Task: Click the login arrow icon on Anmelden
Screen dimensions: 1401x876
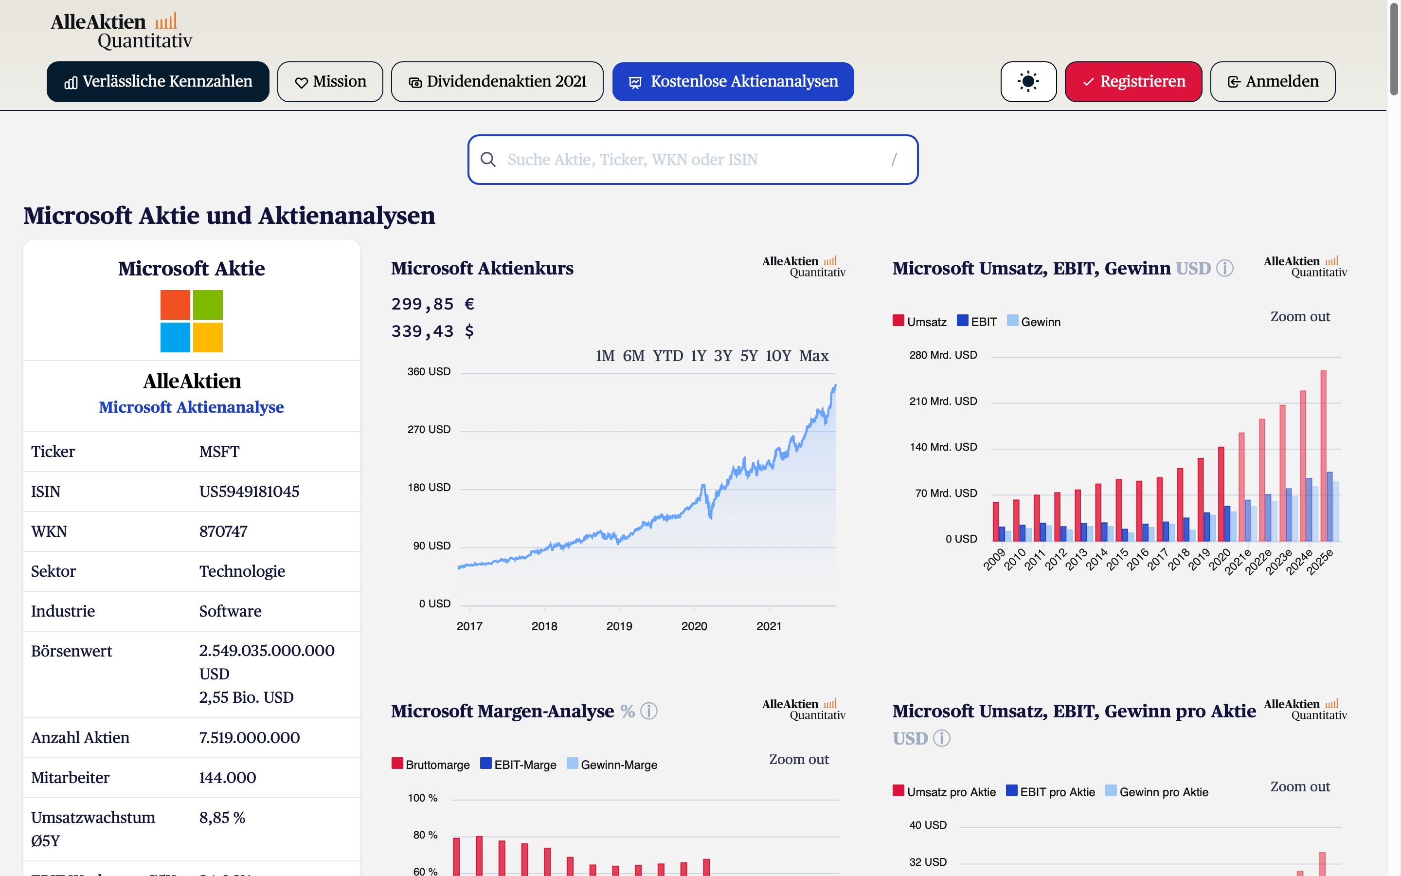Action: point(1234,82)
